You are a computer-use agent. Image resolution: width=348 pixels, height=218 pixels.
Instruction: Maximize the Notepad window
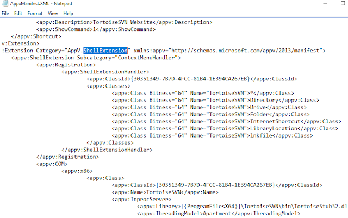tap(343, 3)
